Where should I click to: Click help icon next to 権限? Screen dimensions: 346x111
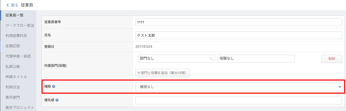(54, 87)
